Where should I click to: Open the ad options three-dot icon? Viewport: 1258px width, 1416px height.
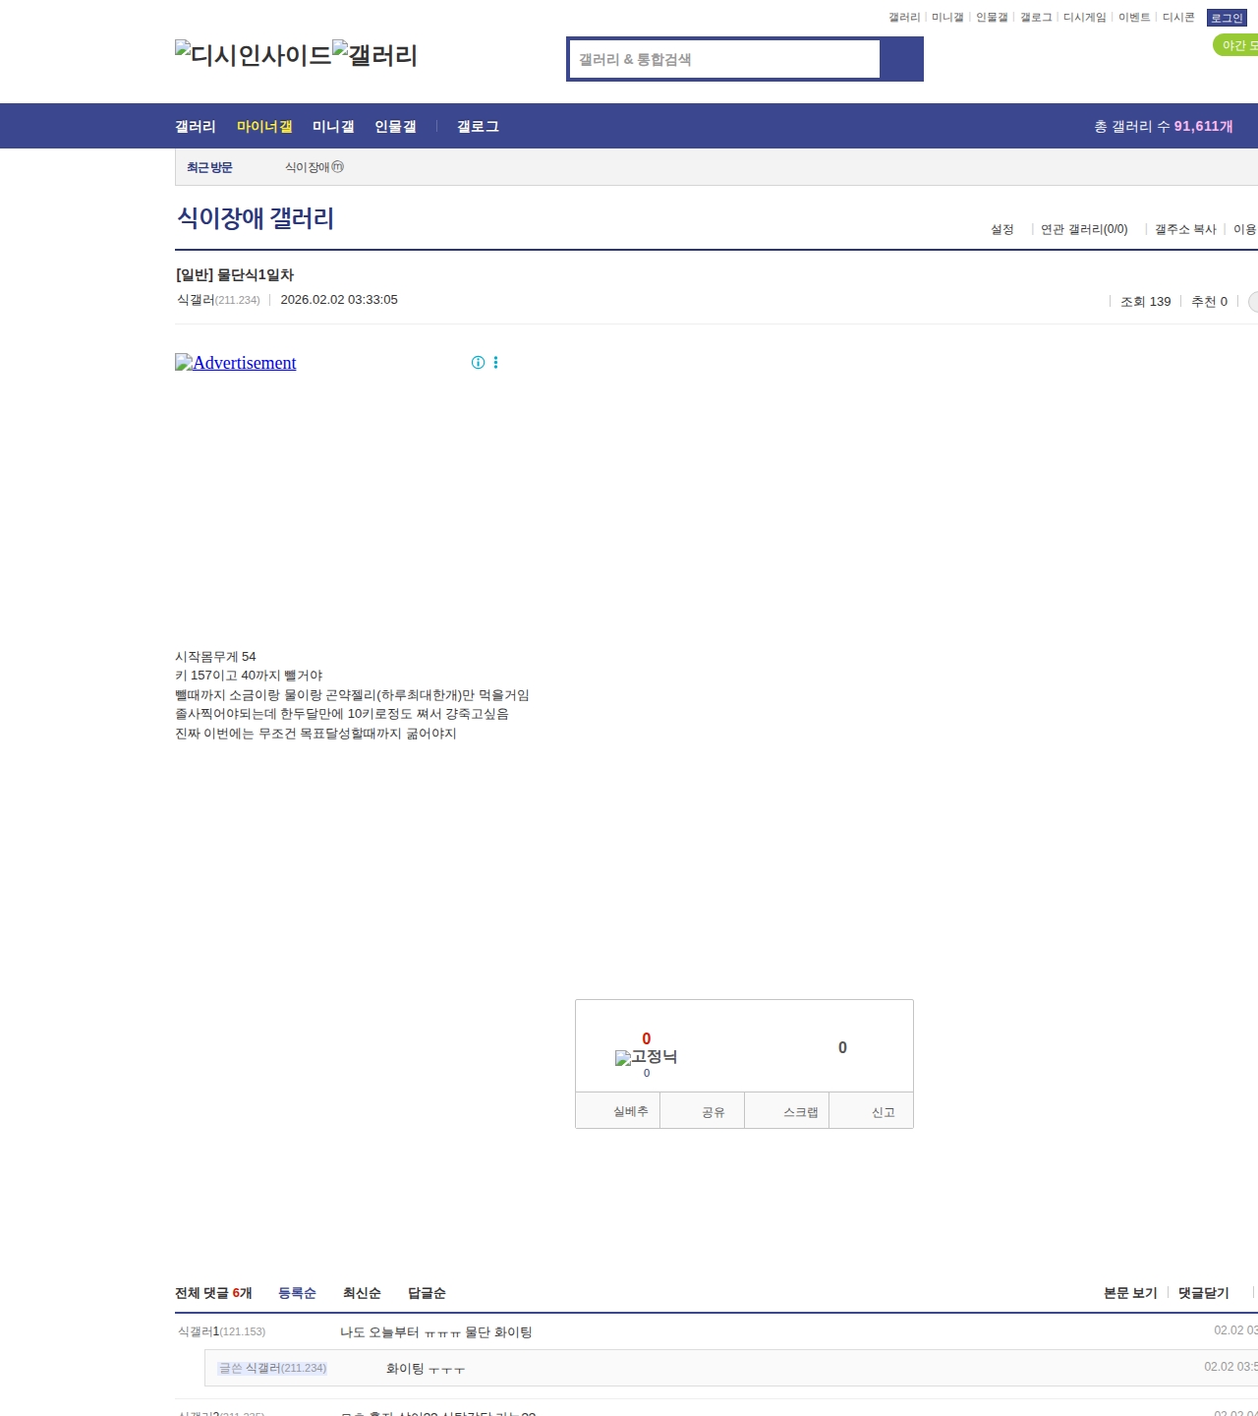[x=495, y=363]
